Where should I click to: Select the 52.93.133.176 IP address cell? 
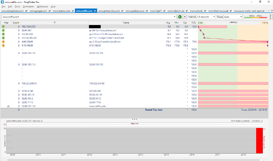click(29, 53)
